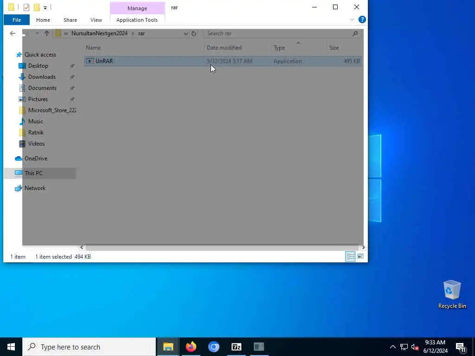475x356 pixels.
Task: Open Quick access in the sidebar
Action: pyautogui.click(x=40, y=55)
